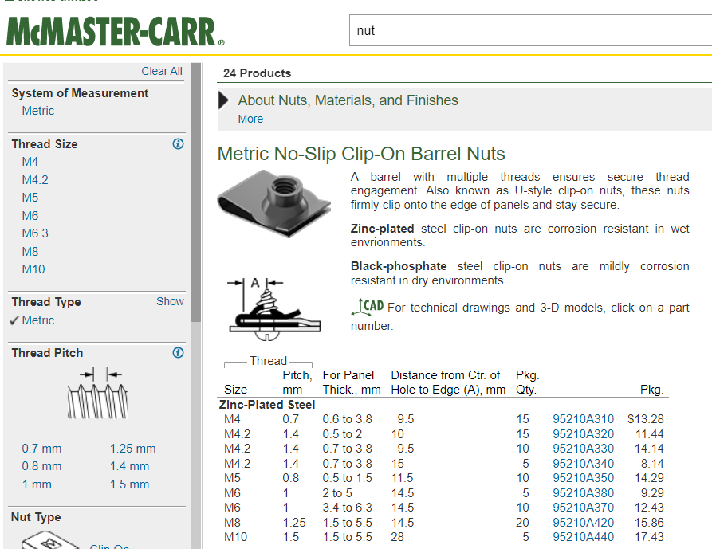
Task: Open part number 95210A310
Action: 583,419
